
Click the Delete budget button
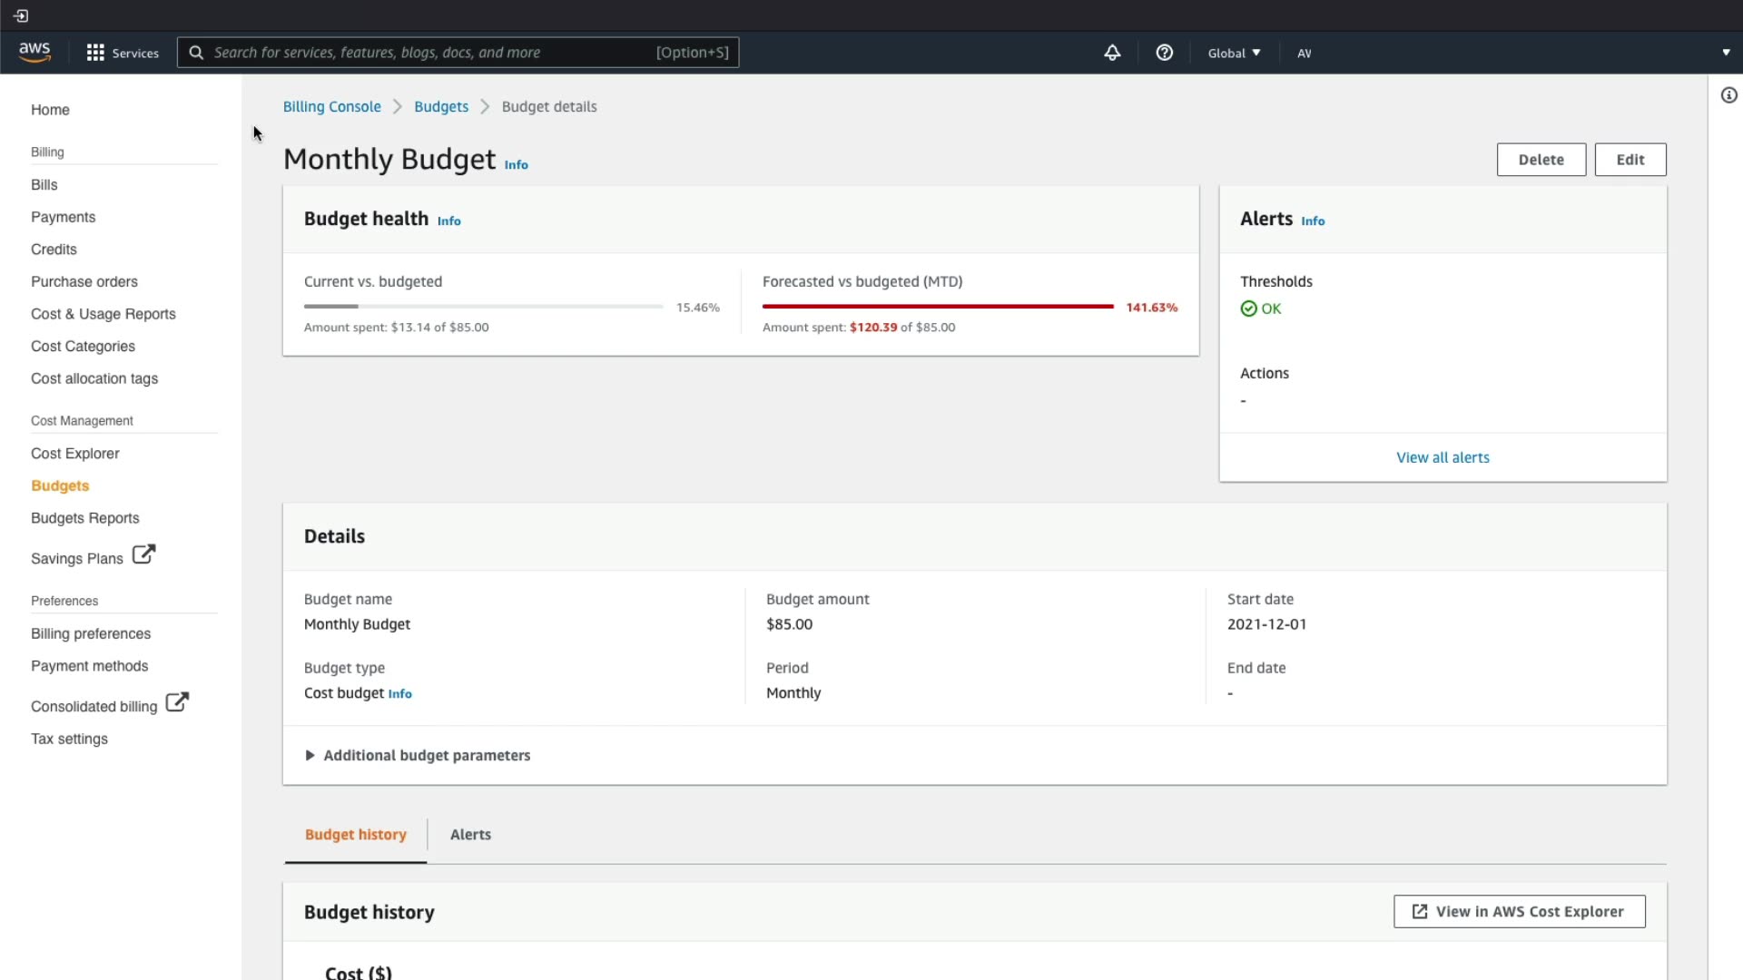tap(1541, 160)
